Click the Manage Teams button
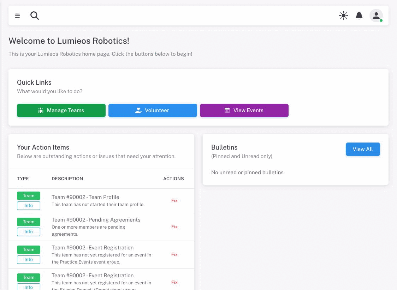The width and height of the screenshot is (397, 290). click(x=61, y=110)
